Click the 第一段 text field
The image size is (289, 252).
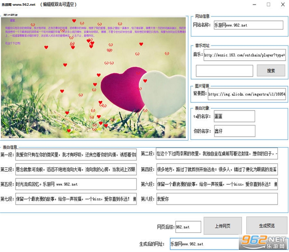pos(76,155)
